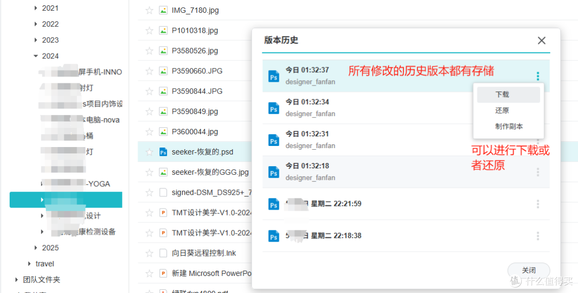The image size is (578, 293).
Task: Select the version from 星期二 22:21:59
Action: (406, 204)
